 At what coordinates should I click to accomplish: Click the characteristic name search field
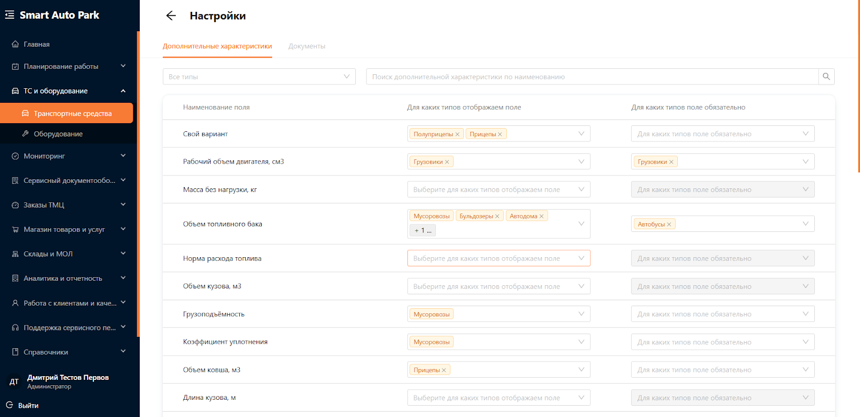tap(591, 77)
